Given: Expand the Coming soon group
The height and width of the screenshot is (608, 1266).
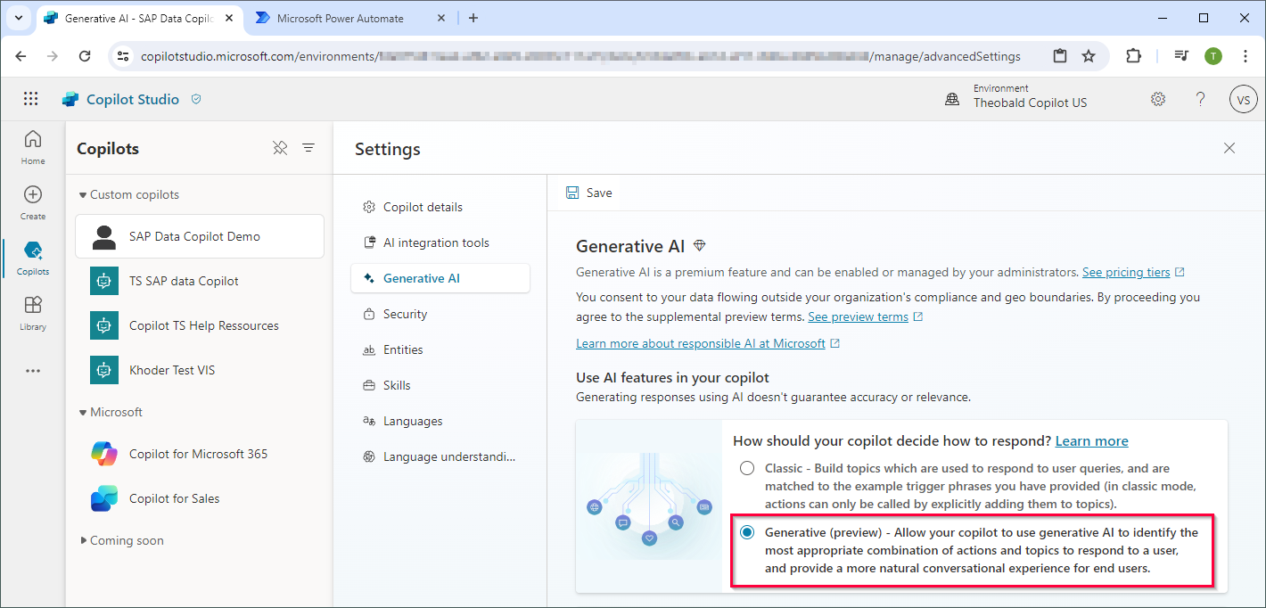Looking at the screenshot, I should tap(83, 540).
